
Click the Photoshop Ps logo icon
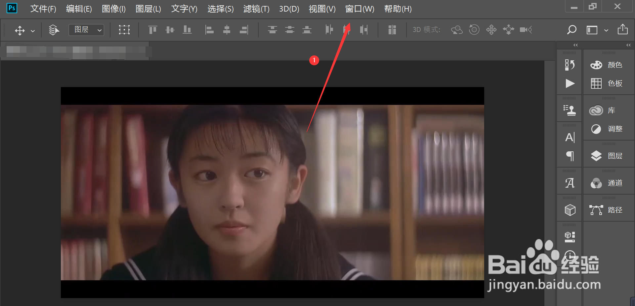(x=12, y=8)
